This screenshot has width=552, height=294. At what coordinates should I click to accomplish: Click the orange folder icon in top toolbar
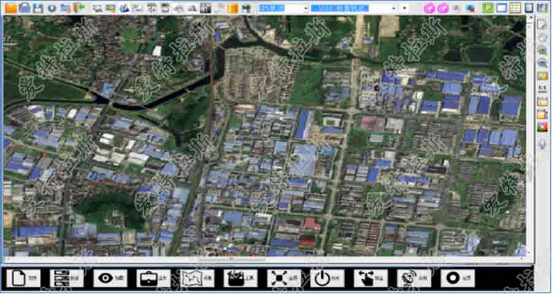click(11, 8)
